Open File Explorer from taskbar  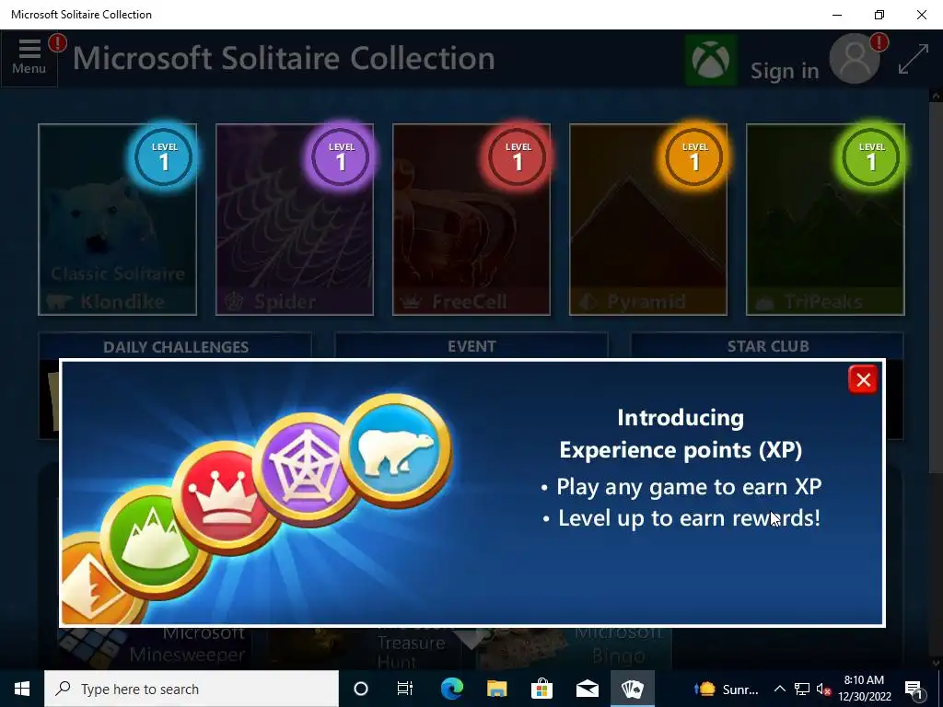496,689
